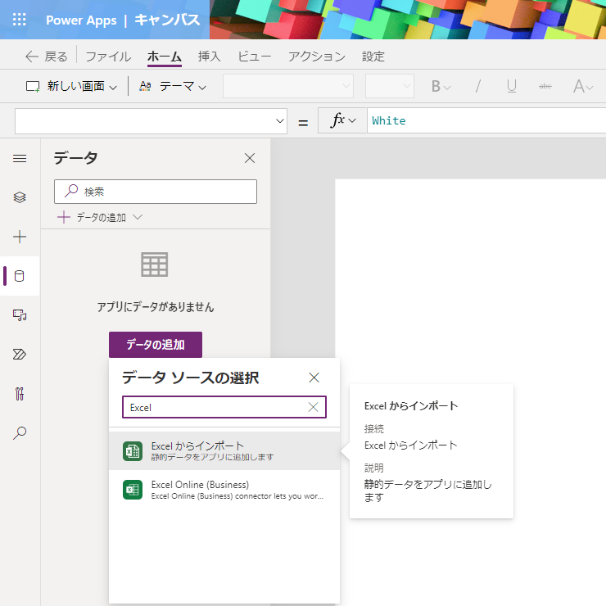
Task: Click the back arrow labeled 戻る
Action: [47, 57]
